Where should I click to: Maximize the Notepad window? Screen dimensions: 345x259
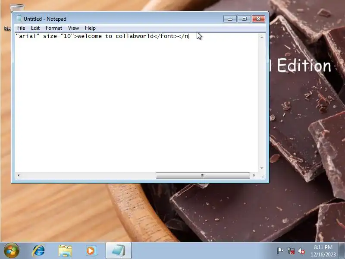tap(244, 19)
